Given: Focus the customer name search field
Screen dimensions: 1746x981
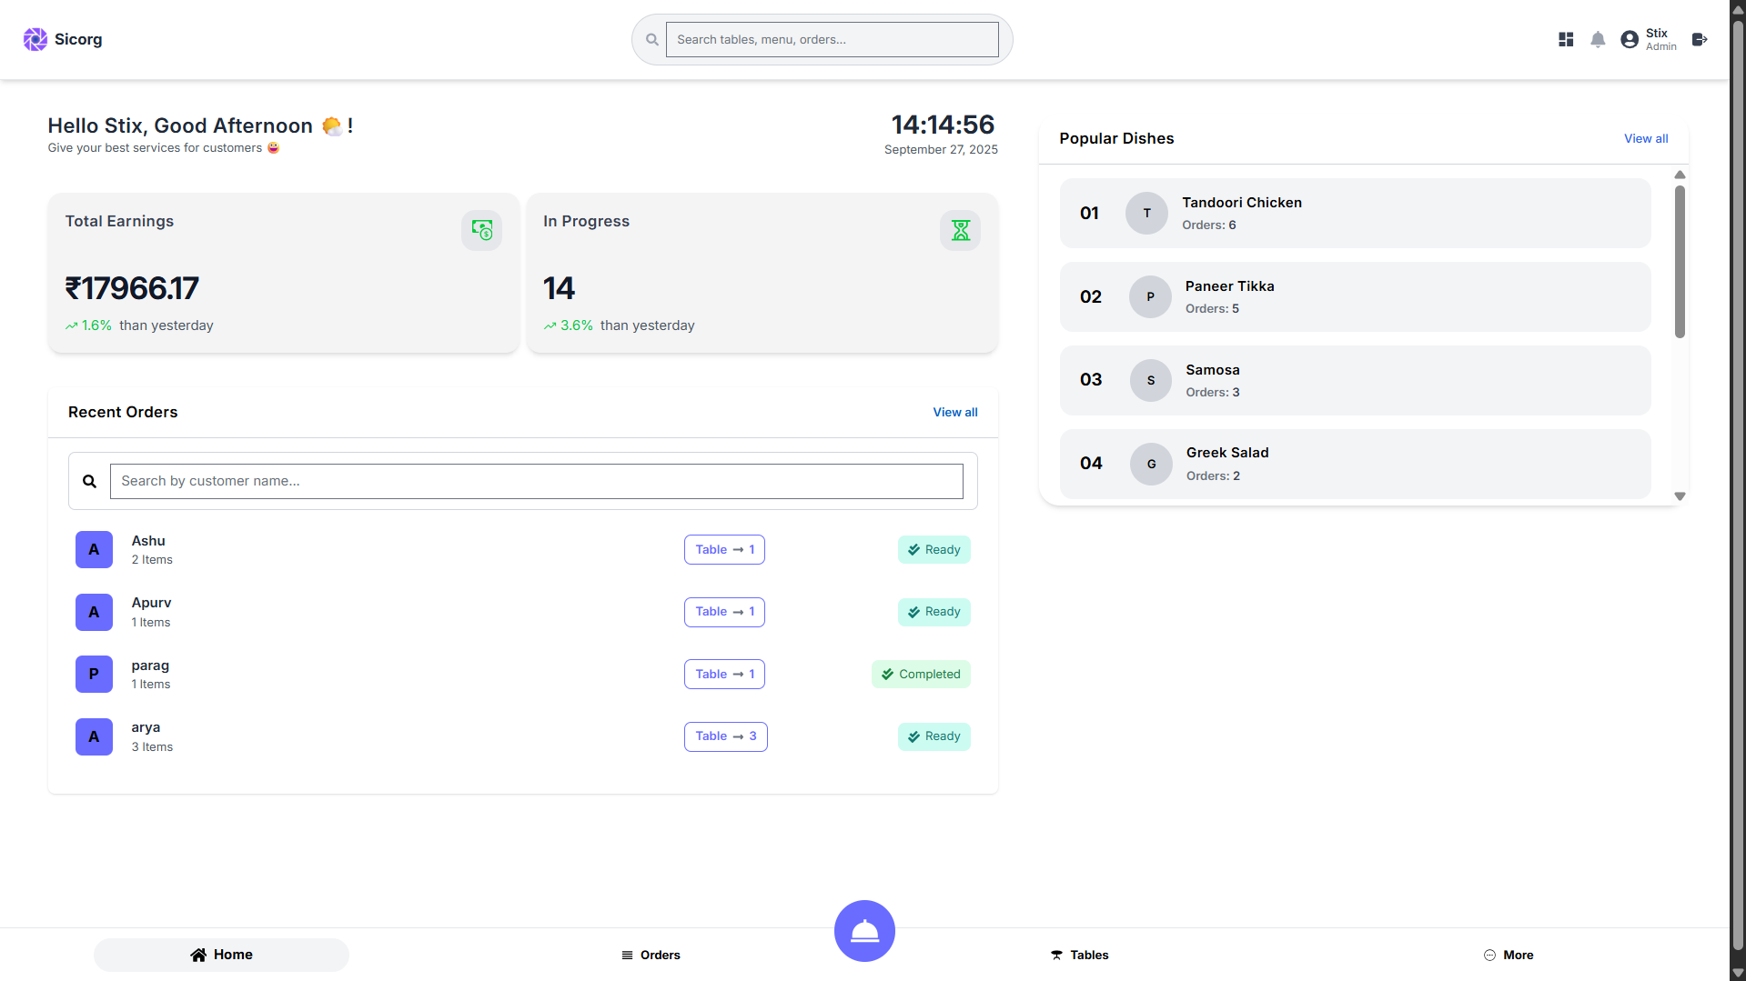Looking at the screenshot, I should pyautogui.click(x=536, y=481).
